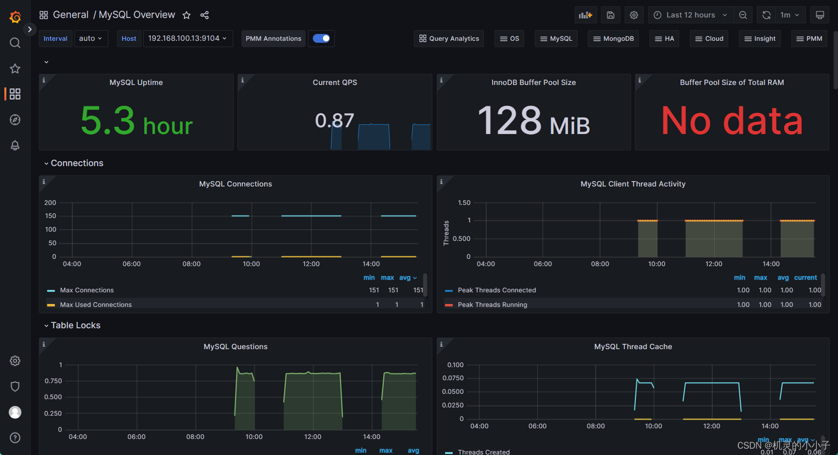Open the Cloud dashboards menu
Image resolution: width=838 pixels, height=455 pixels.
tap(709, 38)
